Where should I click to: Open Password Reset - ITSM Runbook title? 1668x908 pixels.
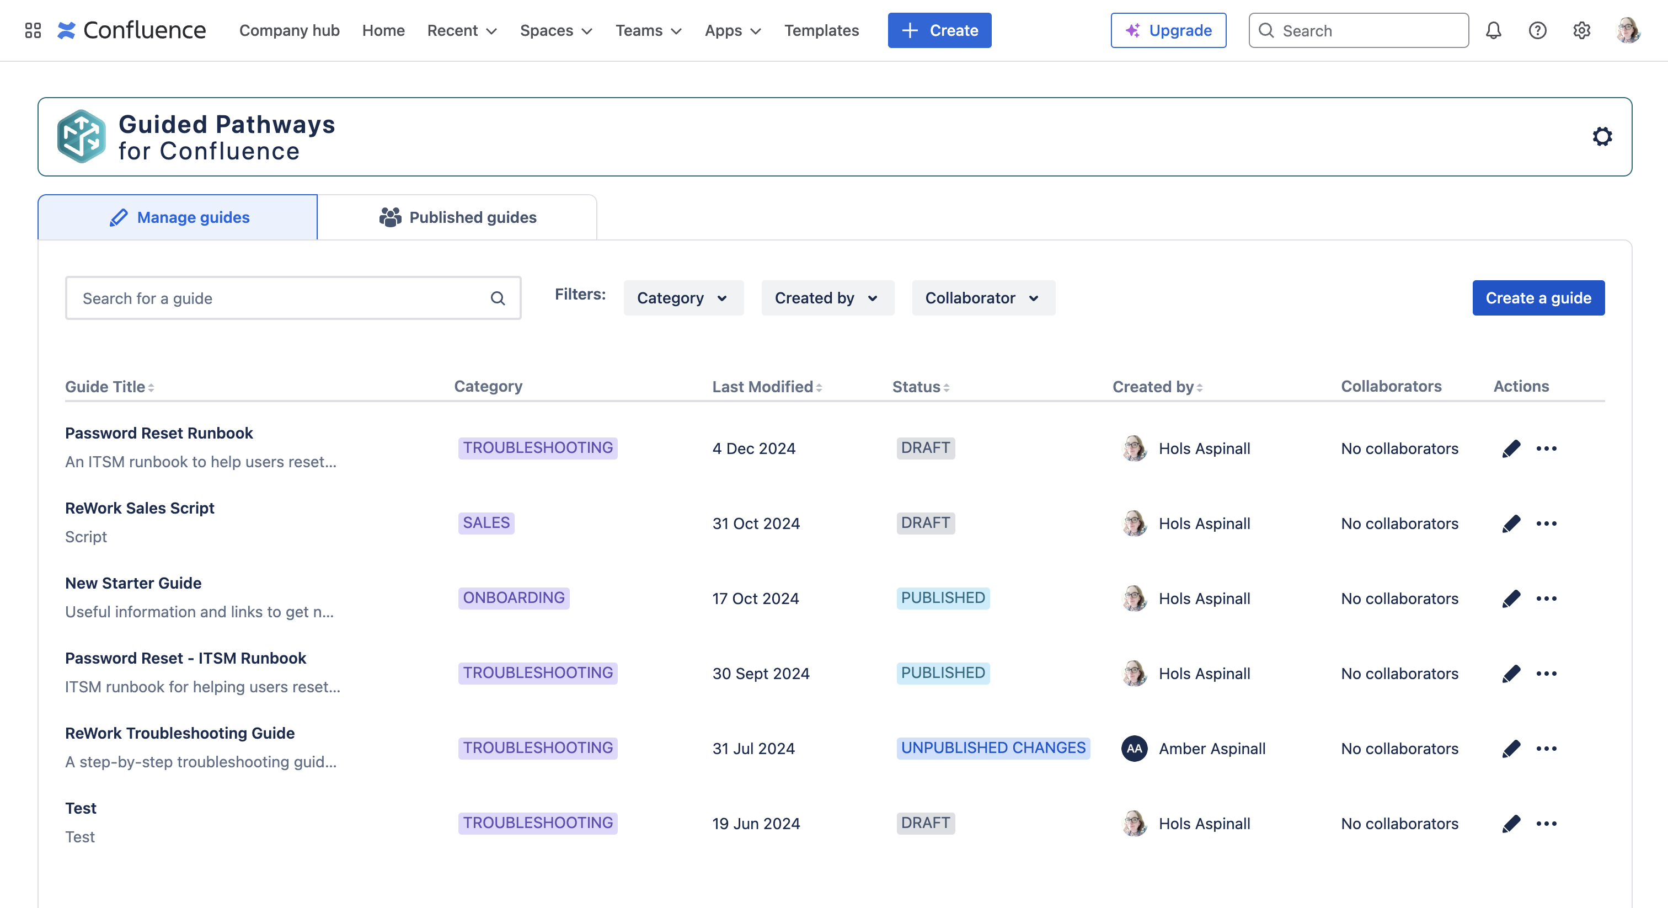coord(185,658)
